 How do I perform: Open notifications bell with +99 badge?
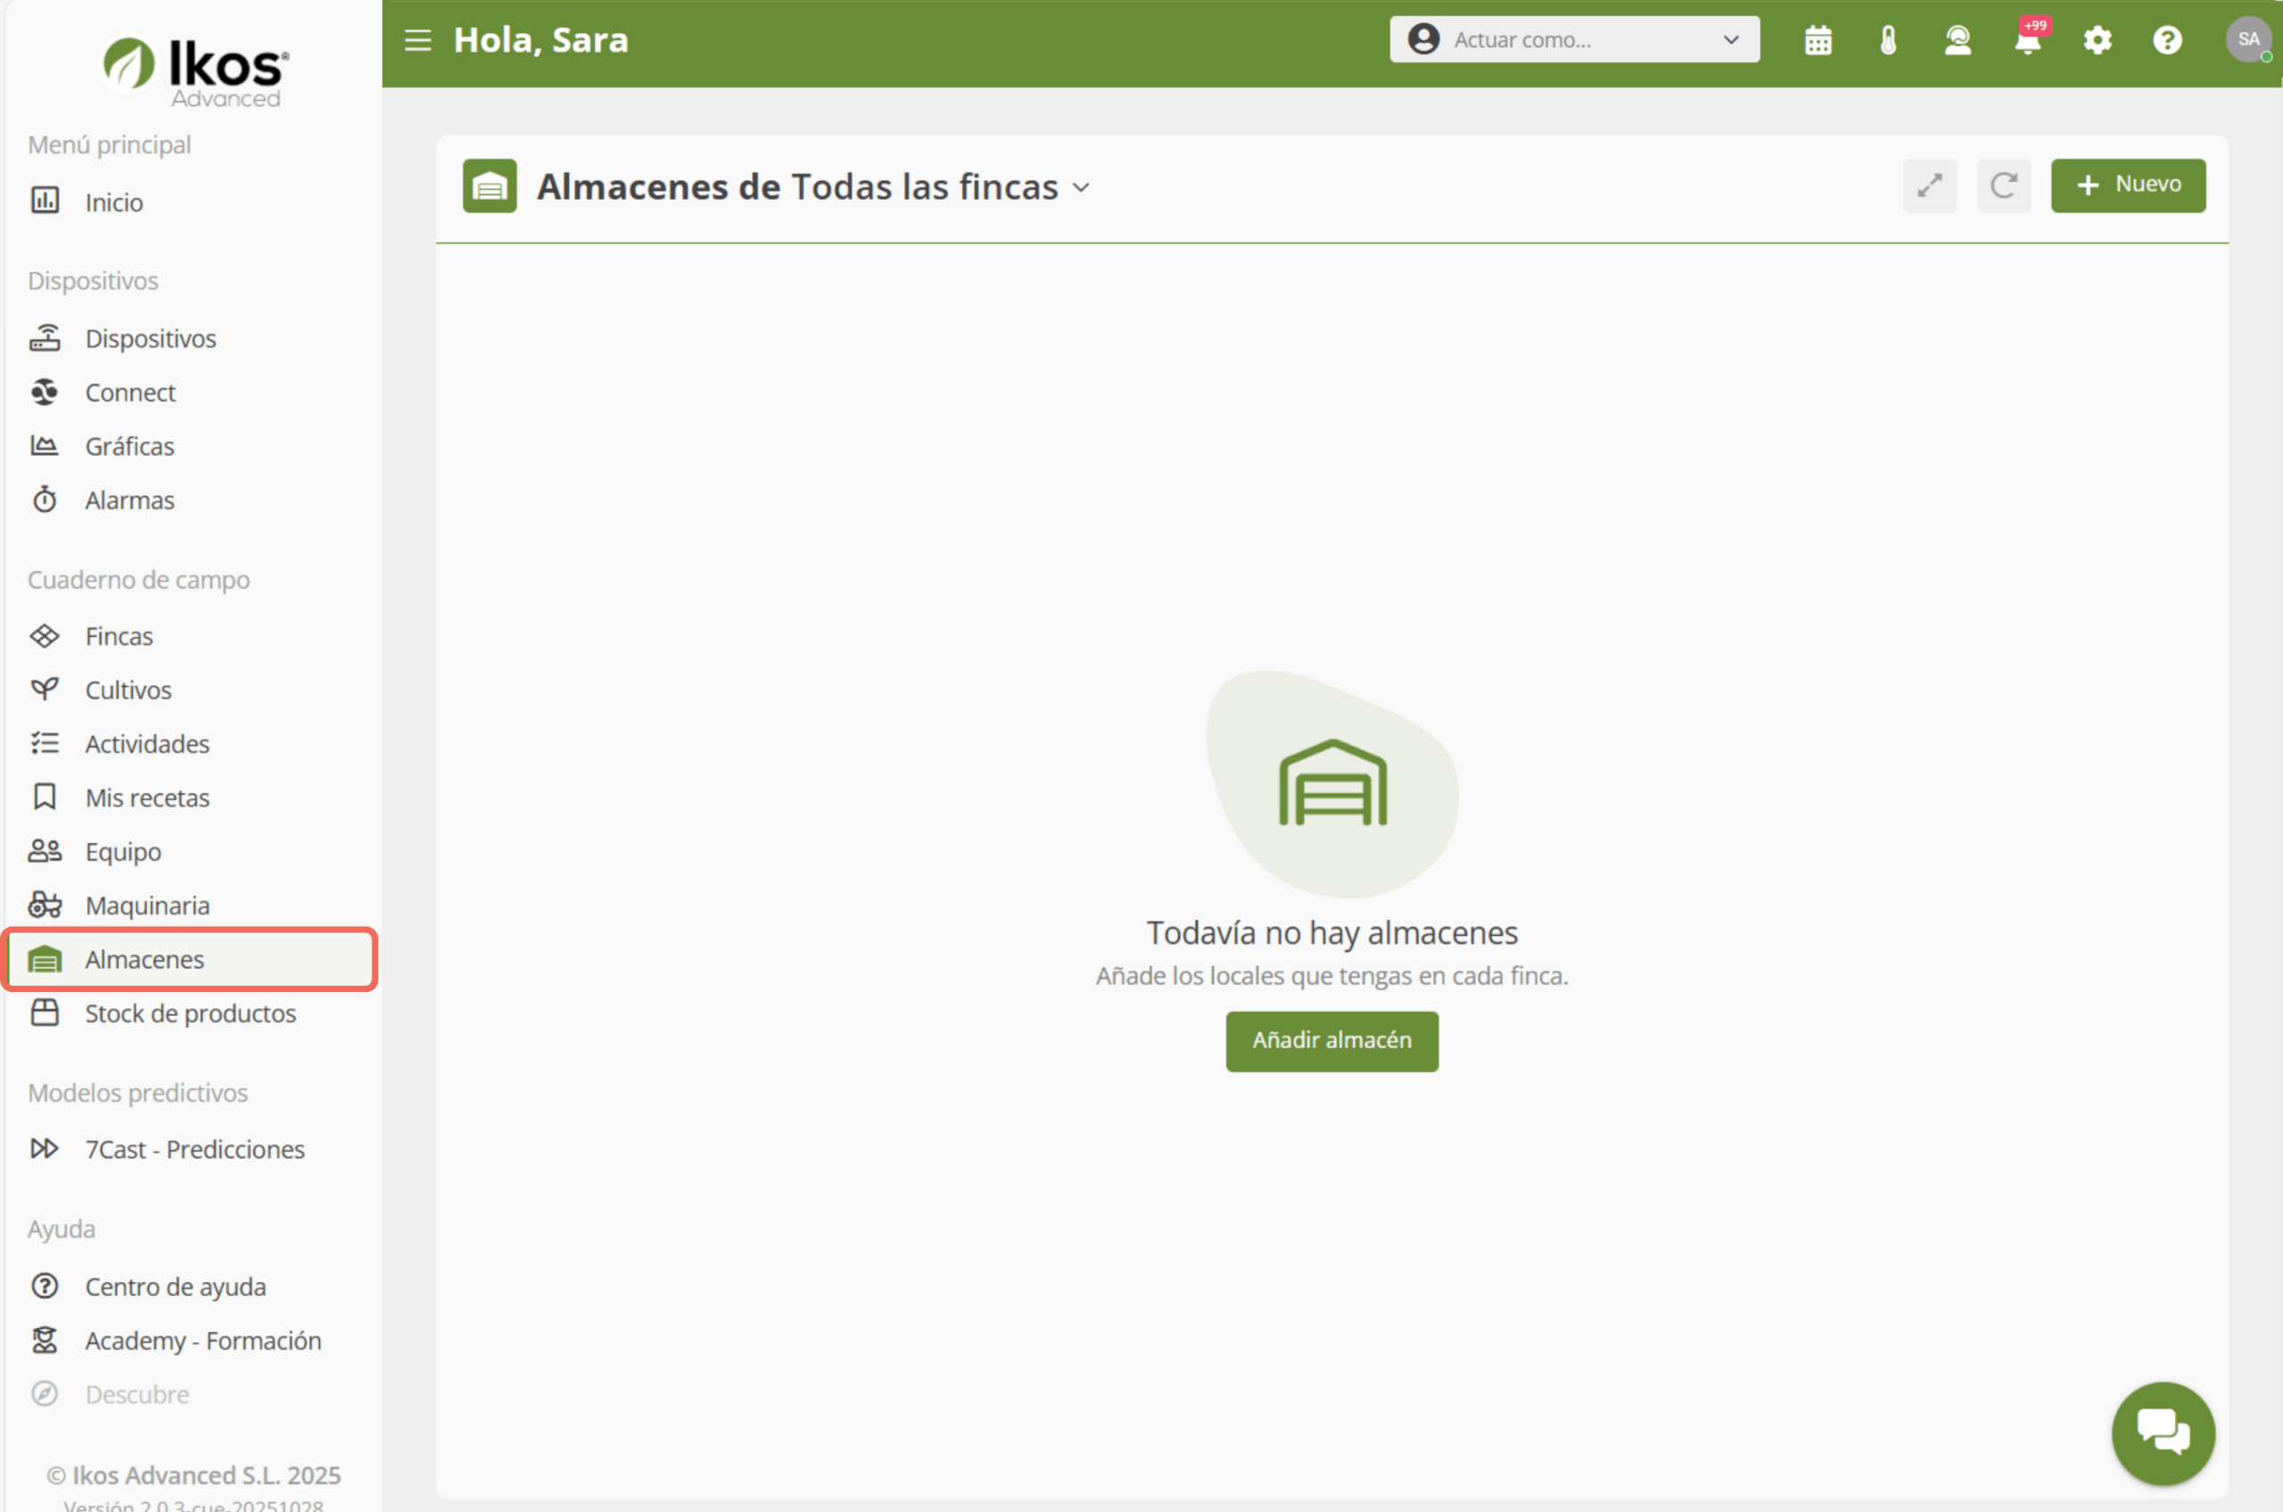[x=2028, y=40]
